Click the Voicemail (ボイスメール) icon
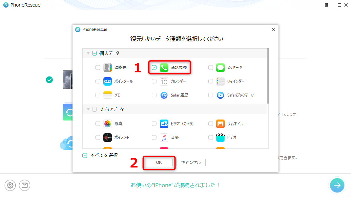The width and height of the screenshot is (351, 197). [108, 81]
